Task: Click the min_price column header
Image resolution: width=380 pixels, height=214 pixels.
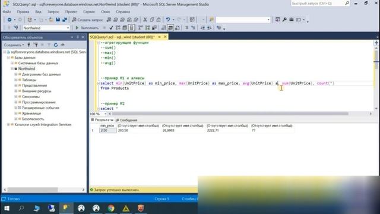Action: point(107,125)
